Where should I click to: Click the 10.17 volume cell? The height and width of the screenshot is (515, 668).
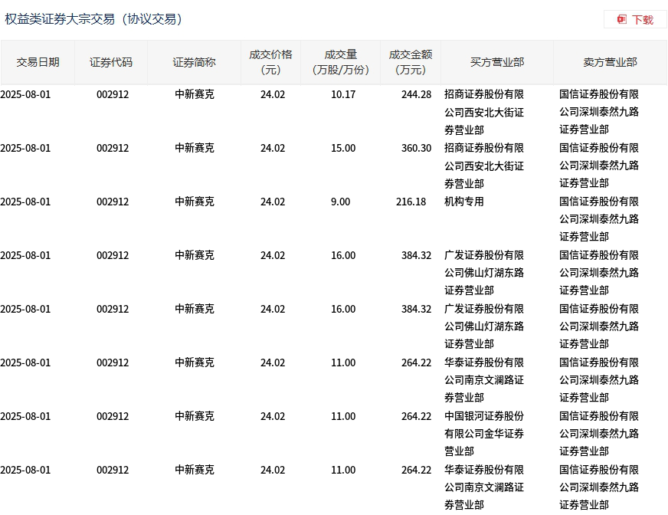(343, 94)
